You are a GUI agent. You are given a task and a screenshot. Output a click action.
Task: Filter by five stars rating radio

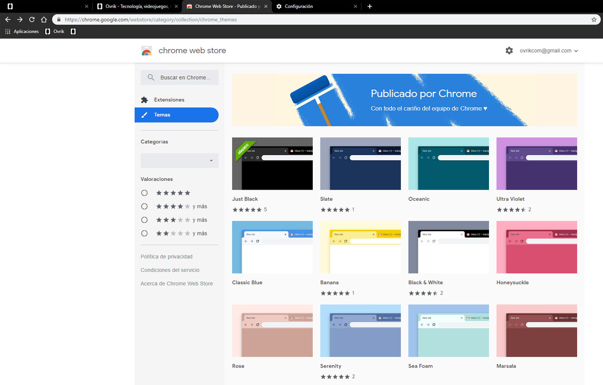[144, 193]
